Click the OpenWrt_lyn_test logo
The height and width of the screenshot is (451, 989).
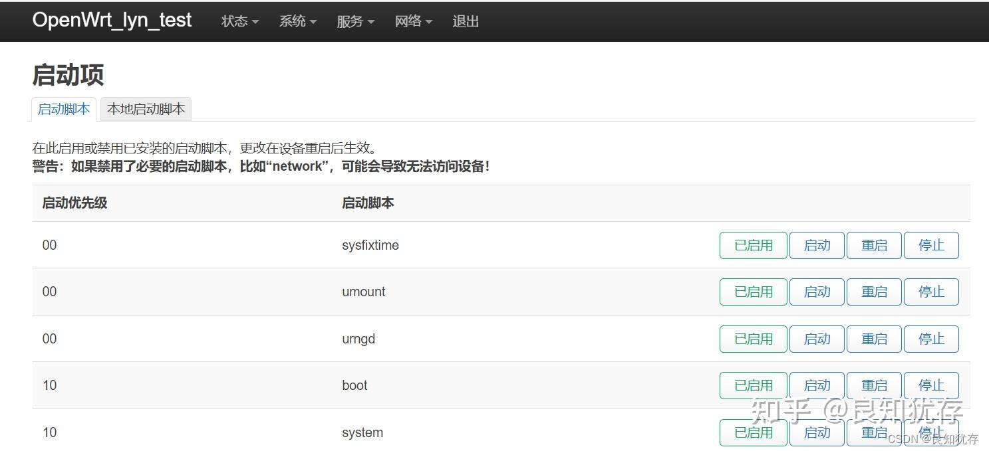tap(111, 20)
